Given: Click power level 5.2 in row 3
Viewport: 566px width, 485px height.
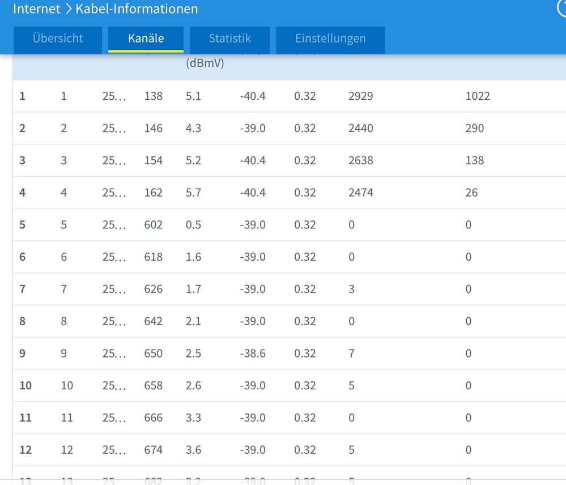Looking at the screenshot, I should click(193, 160).
